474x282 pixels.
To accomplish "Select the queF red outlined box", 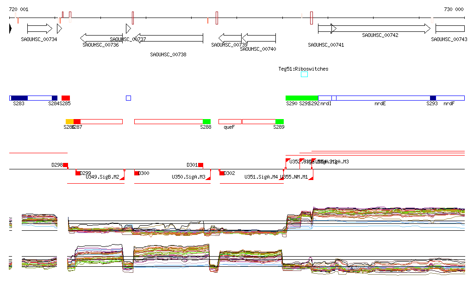I will pos(230,121).
